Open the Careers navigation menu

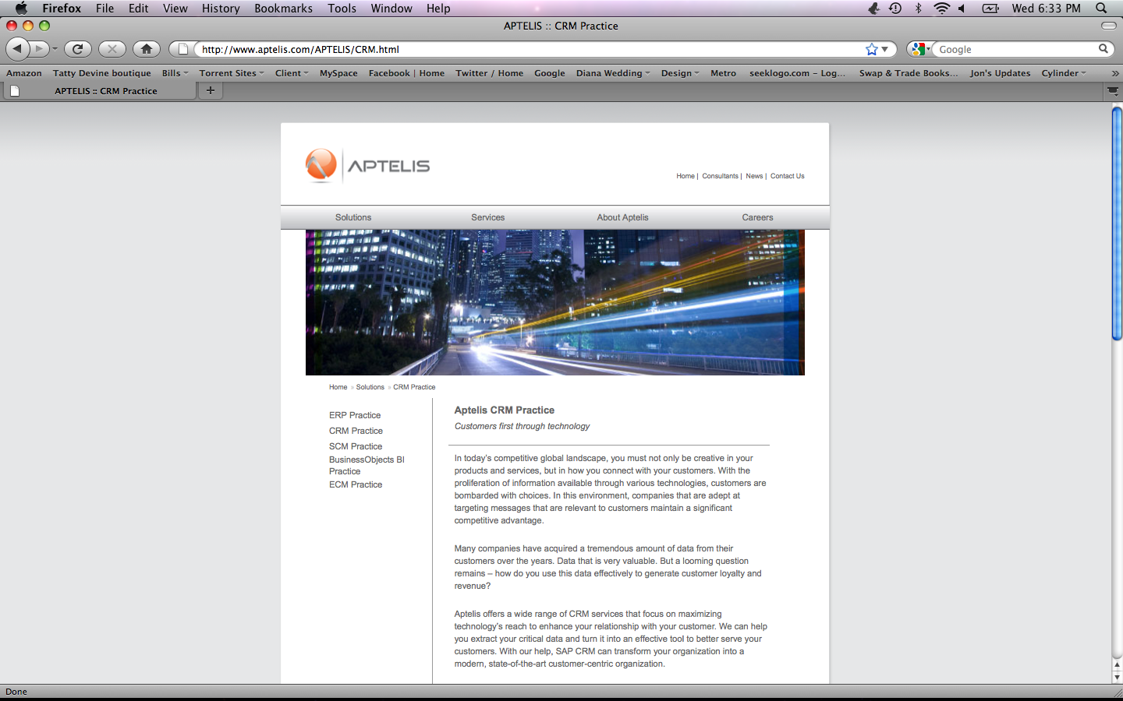coord(757,217)
